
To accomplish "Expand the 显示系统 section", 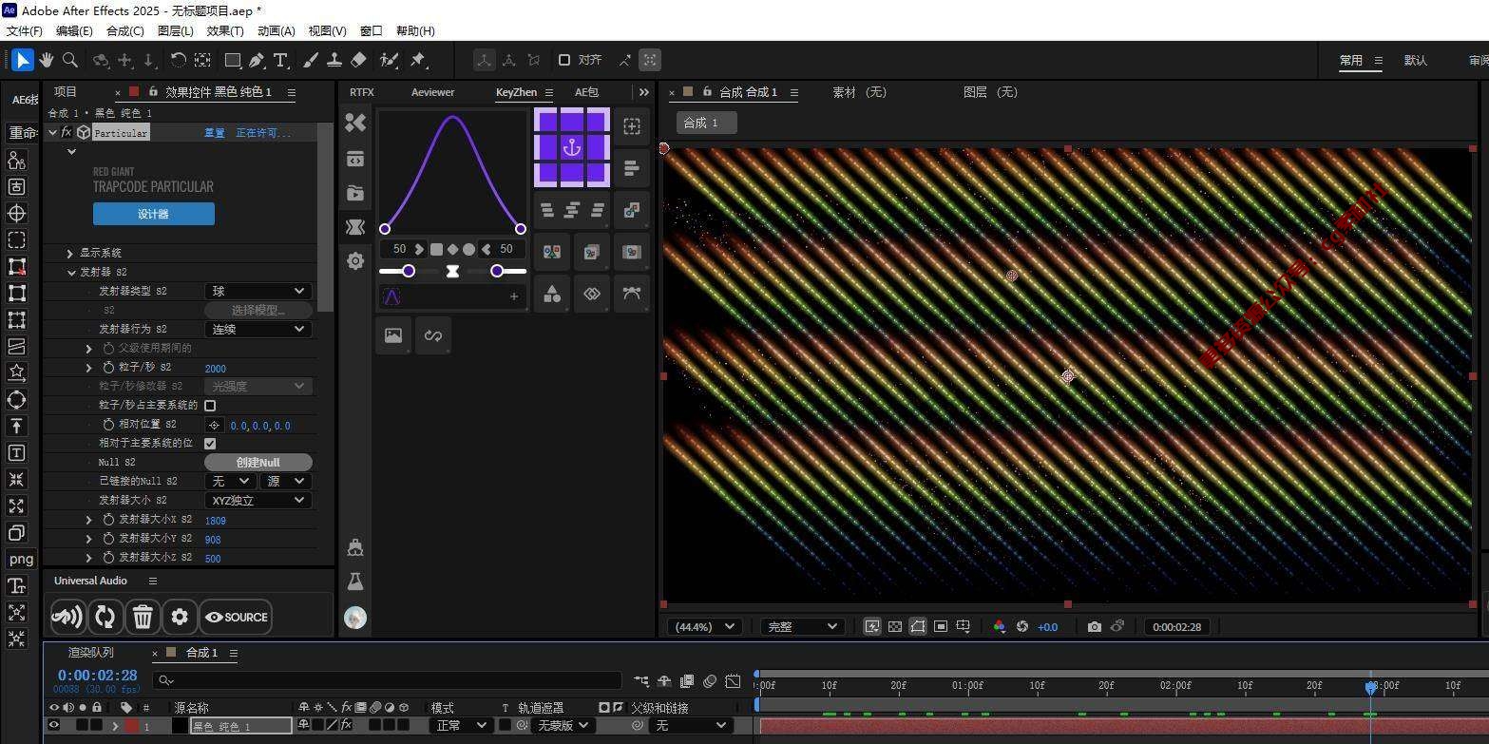I will point(70,253).
